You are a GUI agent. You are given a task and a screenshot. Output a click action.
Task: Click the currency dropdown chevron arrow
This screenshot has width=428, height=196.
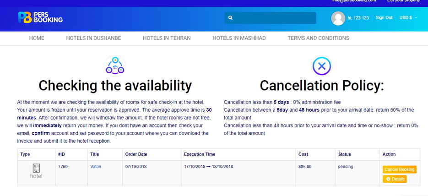(x=416, y=17)
